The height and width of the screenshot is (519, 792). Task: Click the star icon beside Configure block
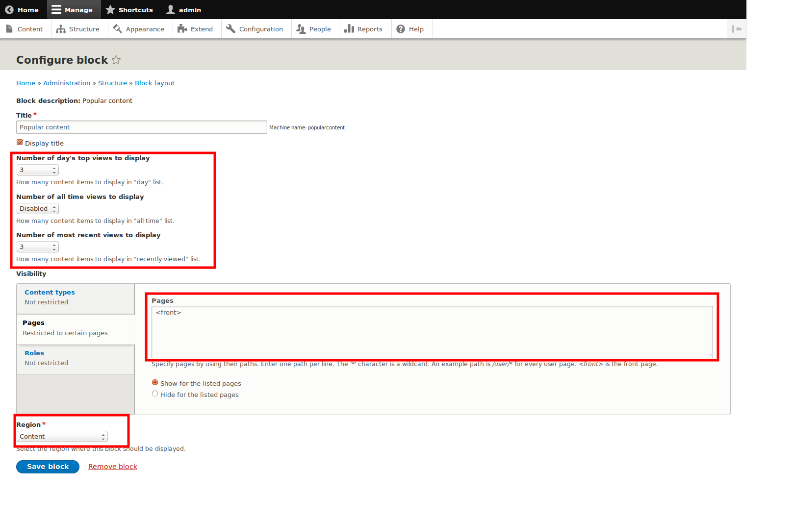116,60
